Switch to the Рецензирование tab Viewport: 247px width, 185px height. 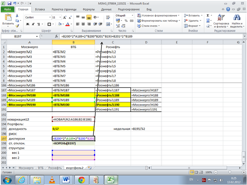(129, 9)
